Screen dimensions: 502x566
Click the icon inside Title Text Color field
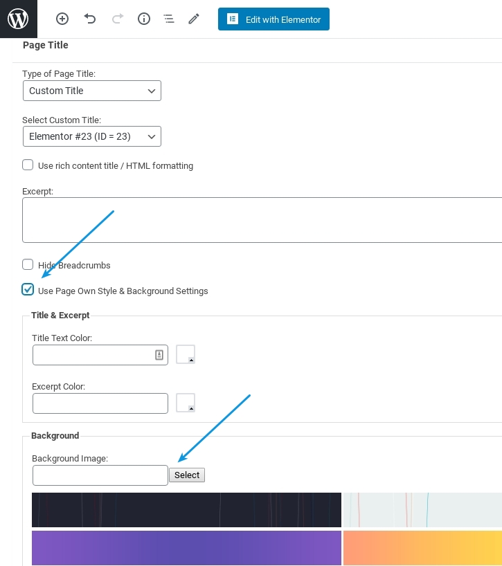[159, 355]
